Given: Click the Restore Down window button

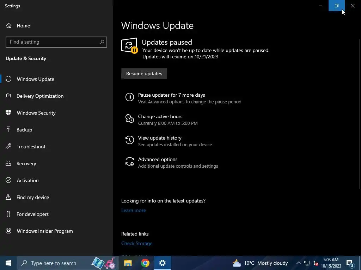Looking at the screenshot, I should (337, 6).
